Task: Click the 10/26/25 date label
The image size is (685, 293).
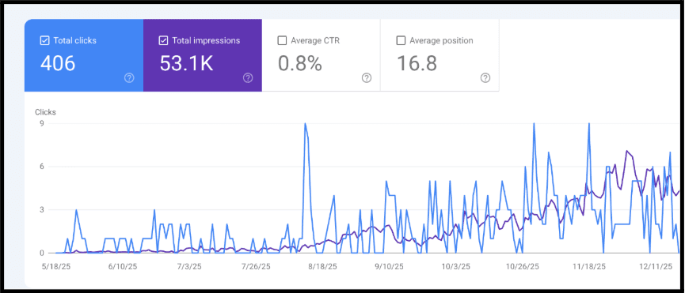Action: click(x=523, y=266)
